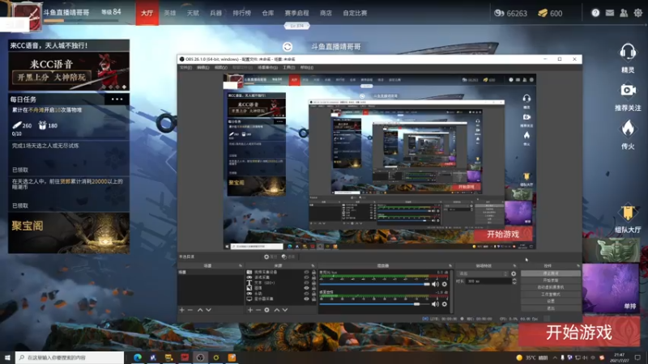Open the 精灵 headset icon
648x364 pixels.
(627, 53)
